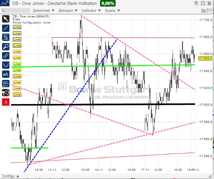
Task: Click the 13.11. date label on the time axis
Action: [x=52, y=170]
